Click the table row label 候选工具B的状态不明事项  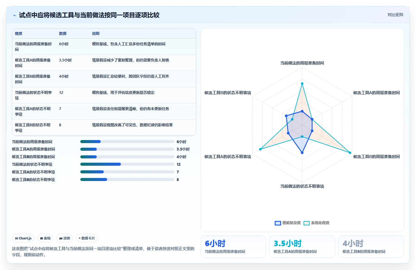33,128
